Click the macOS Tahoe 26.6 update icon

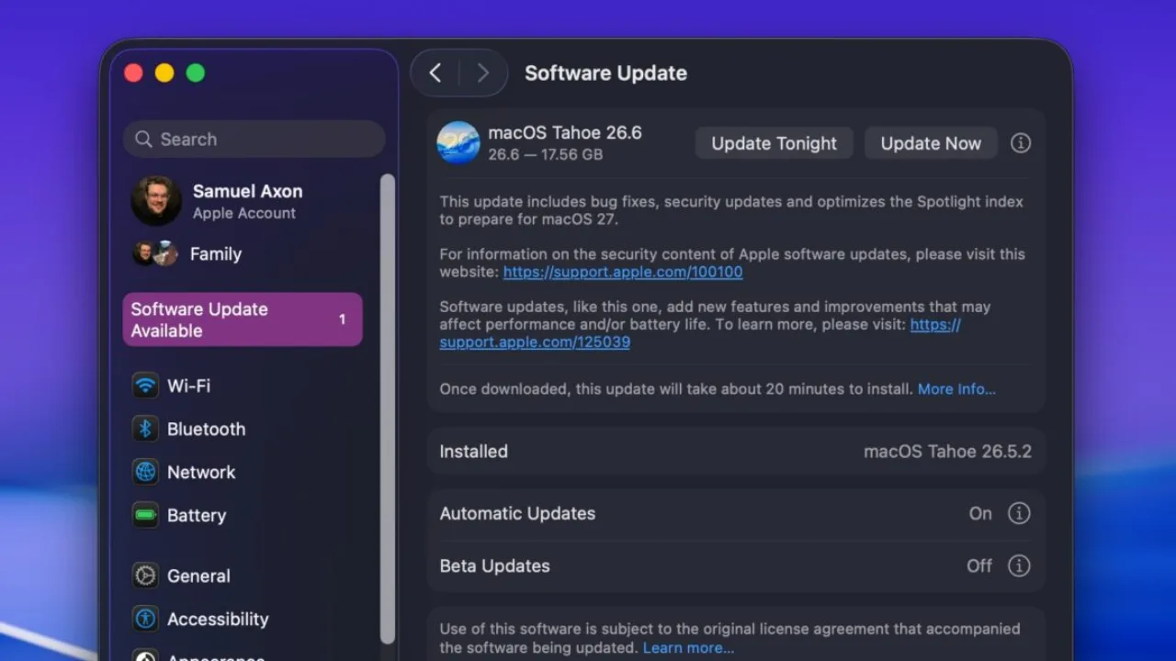point(458,142)
